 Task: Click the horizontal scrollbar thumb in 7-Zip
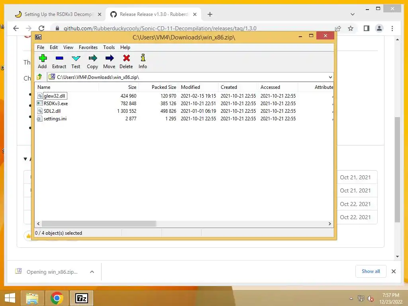click(x=99, y=224)
